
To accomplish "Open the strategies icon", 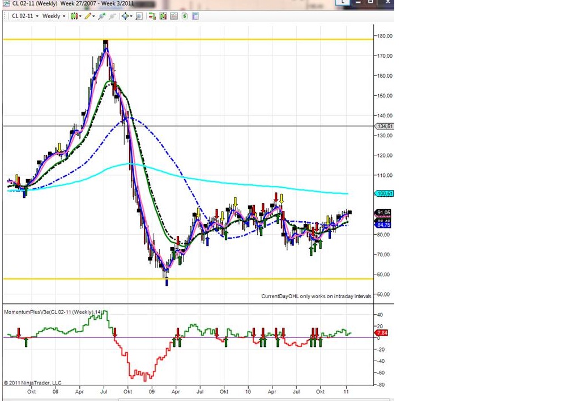I will click(x=174, y=16).
